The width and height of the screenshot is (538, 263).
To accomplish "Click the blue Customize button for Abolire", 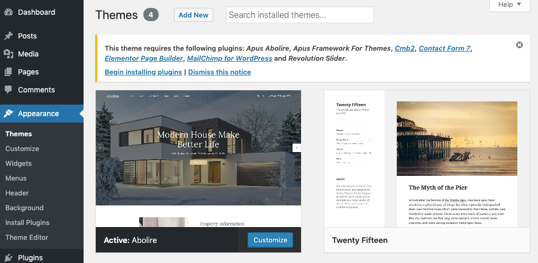I will tap(270, 240).
